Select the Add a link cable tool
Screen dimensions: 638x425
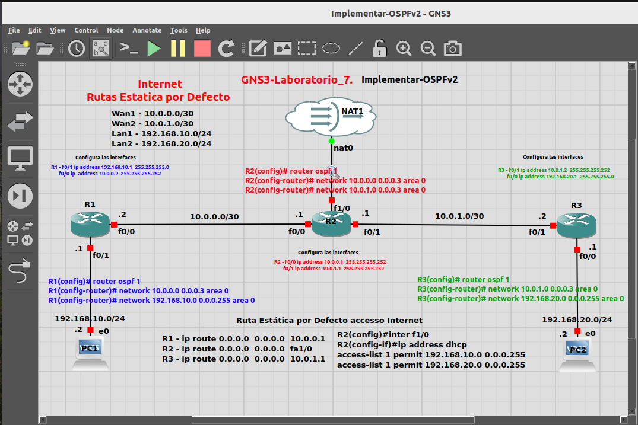[x=20, y=270]
